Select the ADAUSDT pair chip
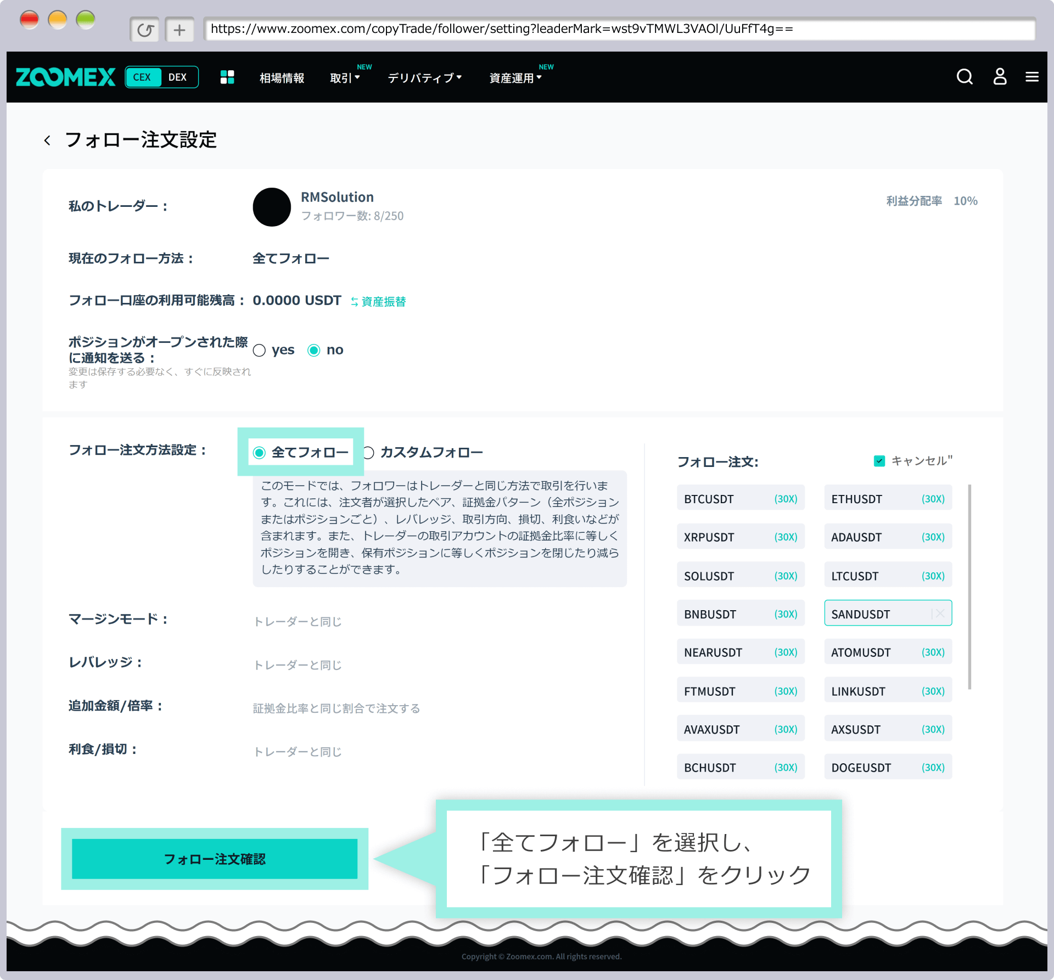The height and width of the screenshot is (980, 1054). (x=888, y=537)
